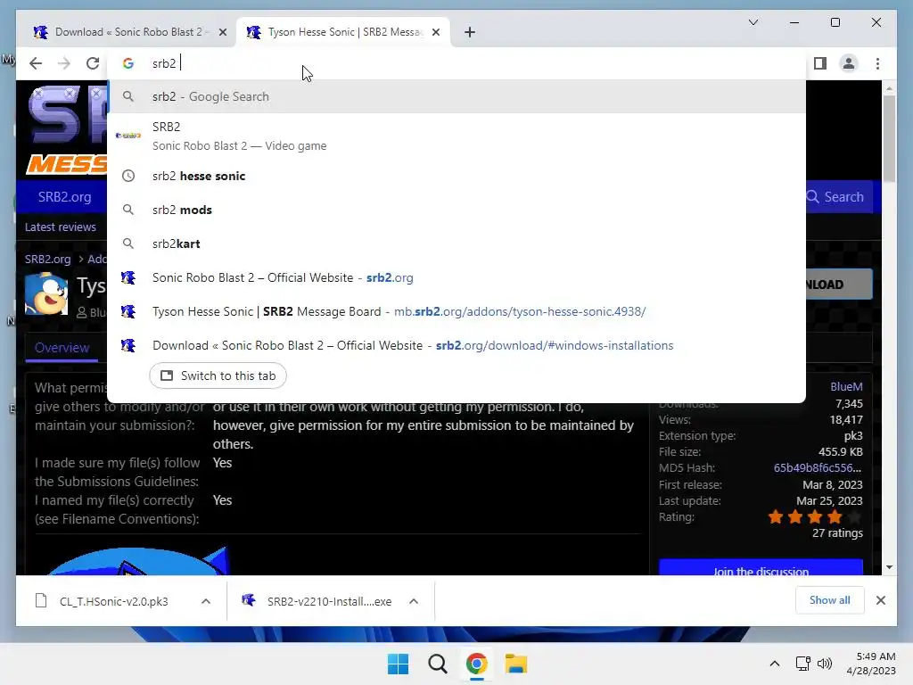Open the Chrome three-dot menu
The height and width of the screenshot is (685, 913).
877,63
